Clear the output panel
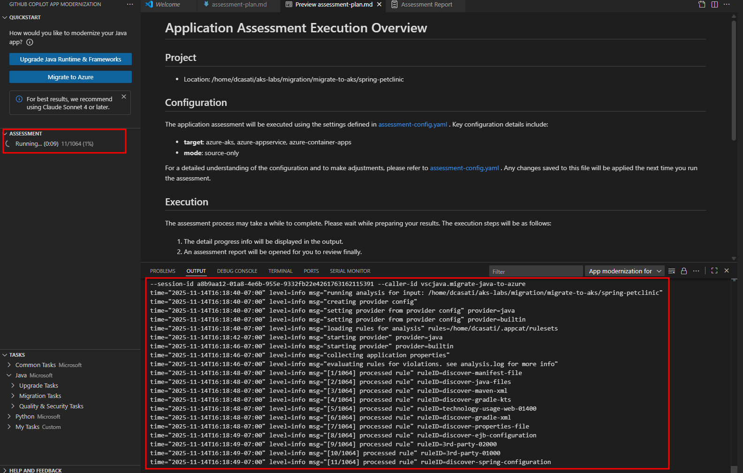The width and height of the screenshot is (743, 473). 672,271
